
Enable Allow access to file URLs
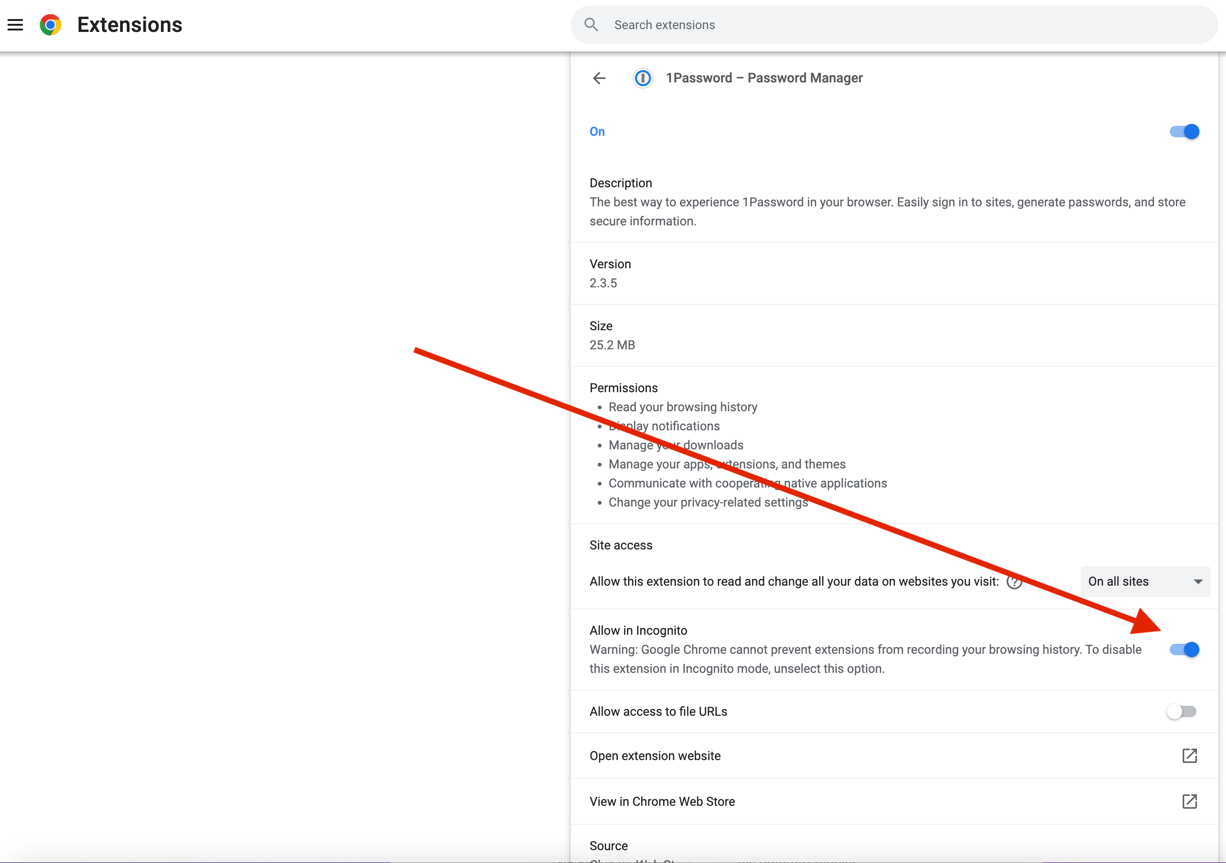pos(1181,711)
